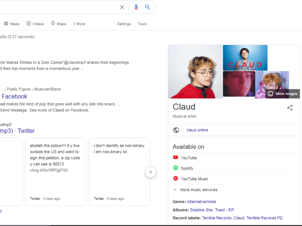Viewport: 302px width, 226px height.
Task: Click the News tab newspaper icon
Action: click(6, 23)
